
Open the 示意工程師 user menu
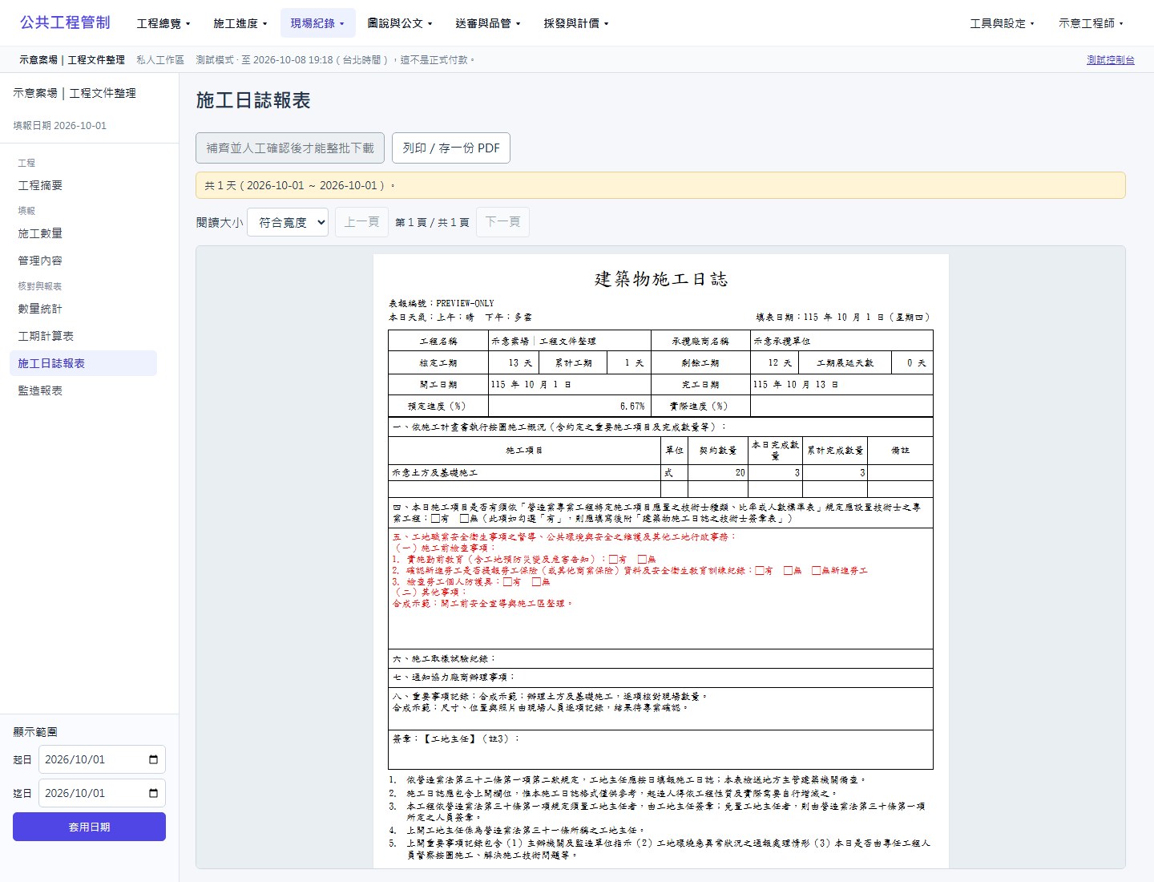[x=1091, y=23]
